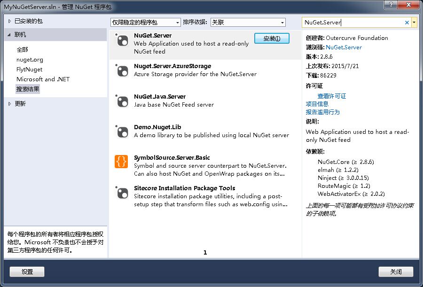
Task: Click the Sitecore Installation Package Tools icon
Action: point(122,193)
